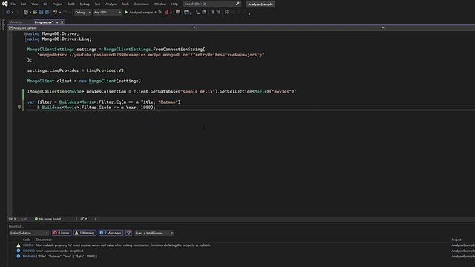
Task: Open the Build menu
Action: click(x=71, y=4)
